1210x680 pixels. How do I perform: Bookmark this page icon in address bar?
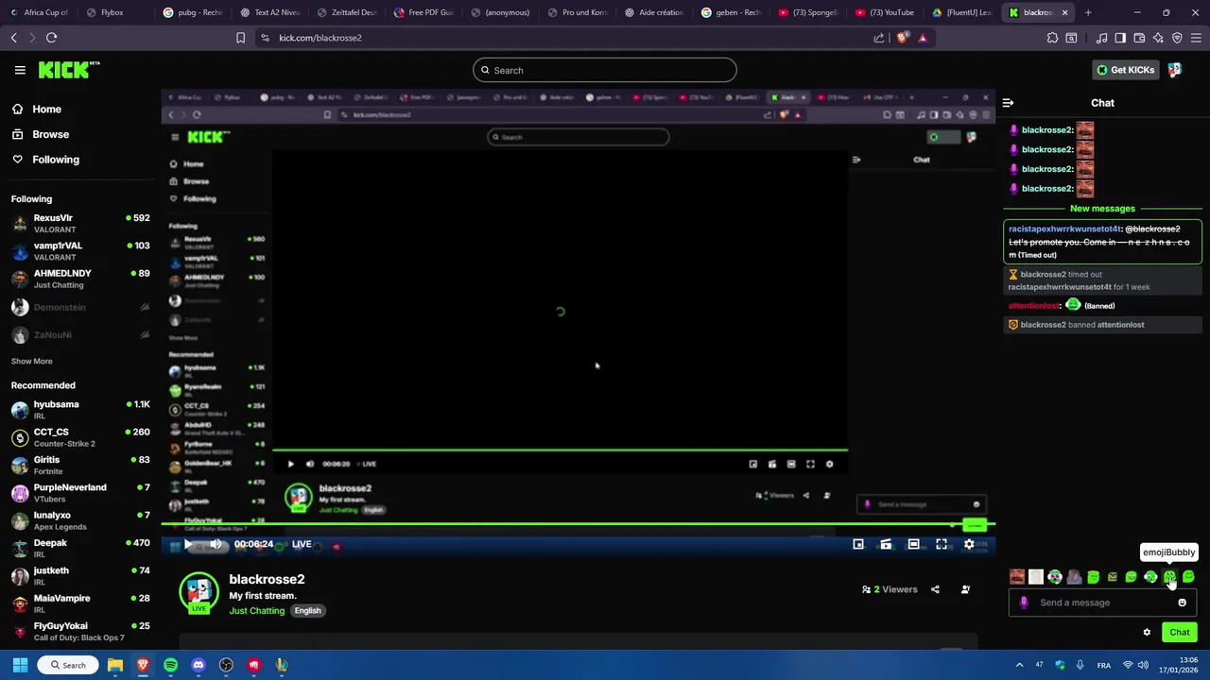[x=240, y=38]
